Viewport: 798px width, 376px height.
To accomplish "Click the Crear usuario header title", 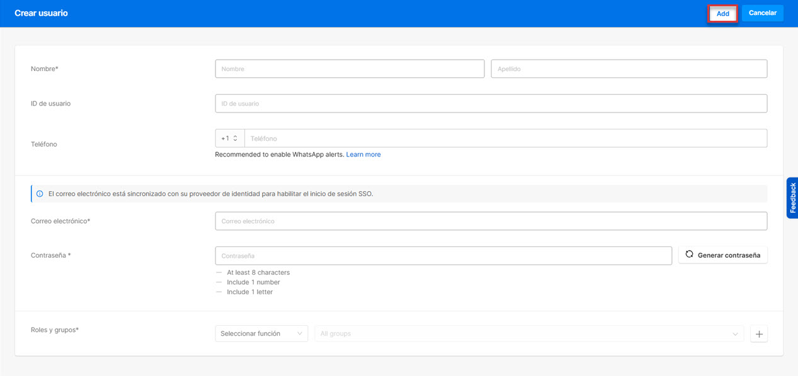I will 41,13.
